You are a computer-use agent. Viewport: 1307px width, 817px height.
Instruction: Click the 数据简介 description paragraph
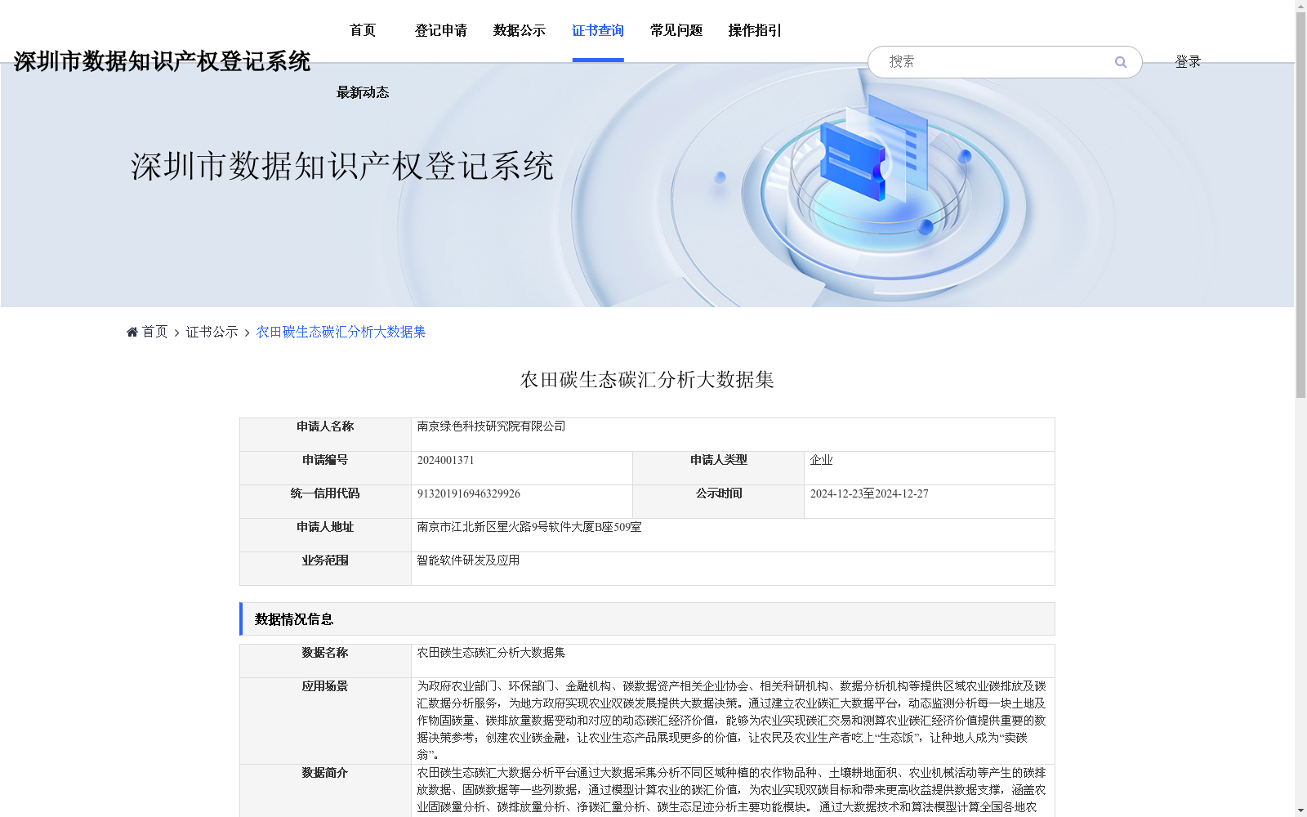(732, 790)
